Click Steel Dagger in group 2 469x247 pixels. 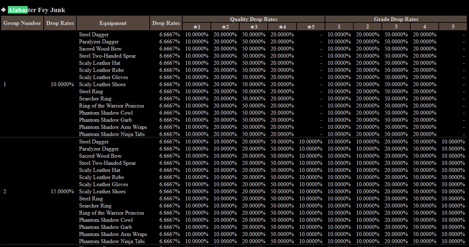click(x=94, y=142)
